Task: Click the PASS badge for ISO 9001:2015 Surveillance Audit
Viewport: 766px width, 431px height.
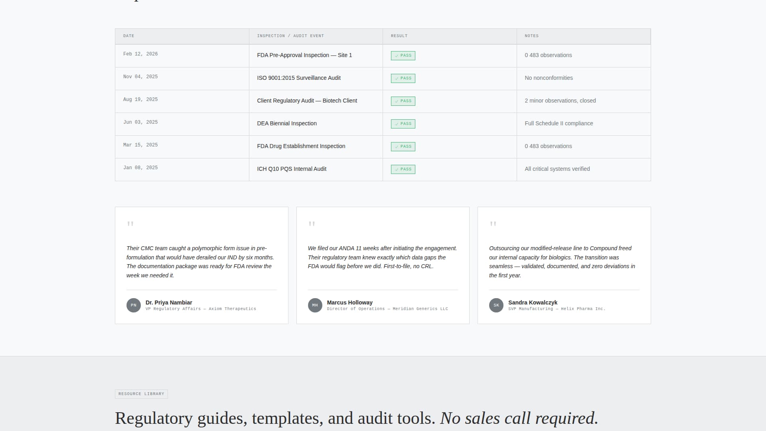Action: [x=403, y=78]
